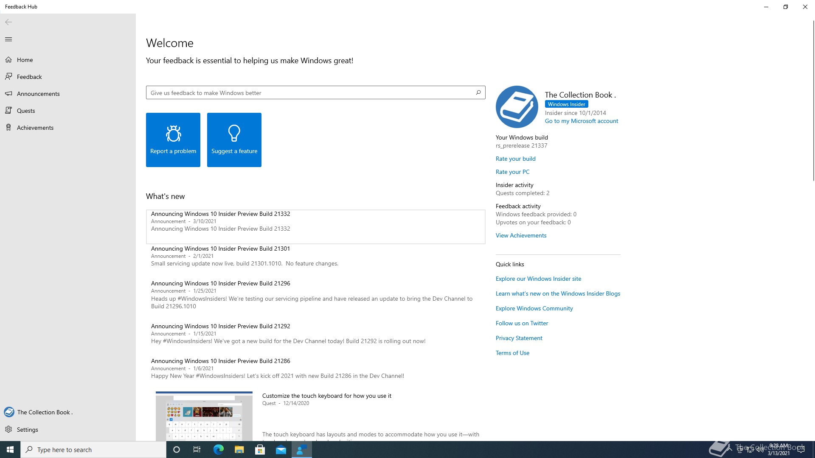815x458 pixels.
Task: Open Achievements page from sidebar
Action: (x=35, y=128)
